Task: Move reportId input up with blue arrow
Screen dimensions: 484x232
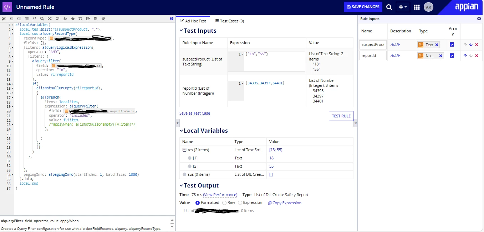Action: pos(465,56)
